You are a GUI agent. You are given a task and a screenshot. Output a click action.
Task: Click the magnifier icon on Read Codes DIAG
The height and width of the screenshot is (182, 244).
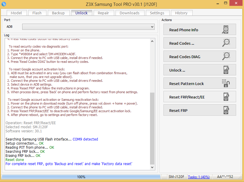[226, 56]
